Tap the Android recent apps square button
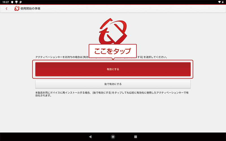Viewport: 226px width, 141px height. [136, 137]
